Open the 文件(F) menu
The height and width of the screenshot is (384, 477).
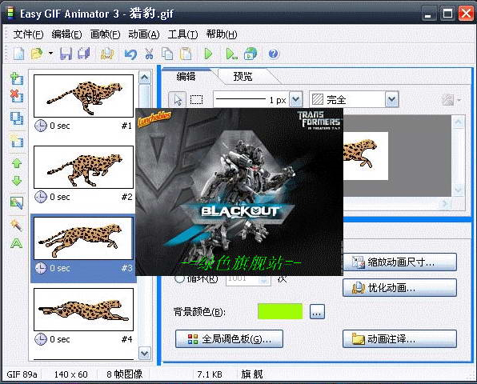tap(28, 34)
